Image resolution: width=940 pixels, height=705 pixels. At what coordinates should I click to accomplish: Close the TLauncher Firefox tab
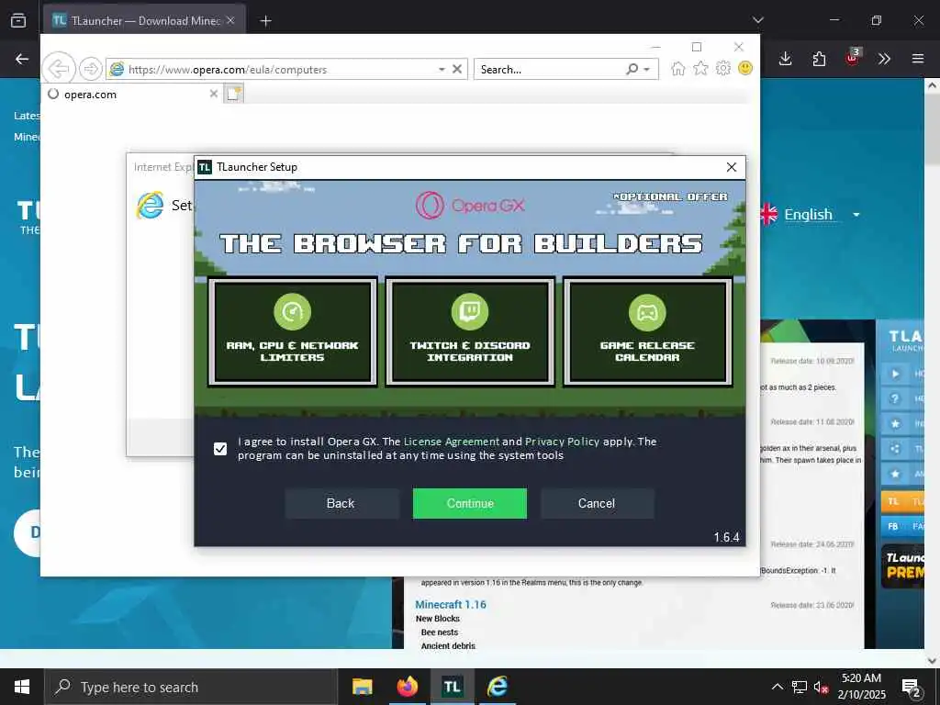pos(230,21)
